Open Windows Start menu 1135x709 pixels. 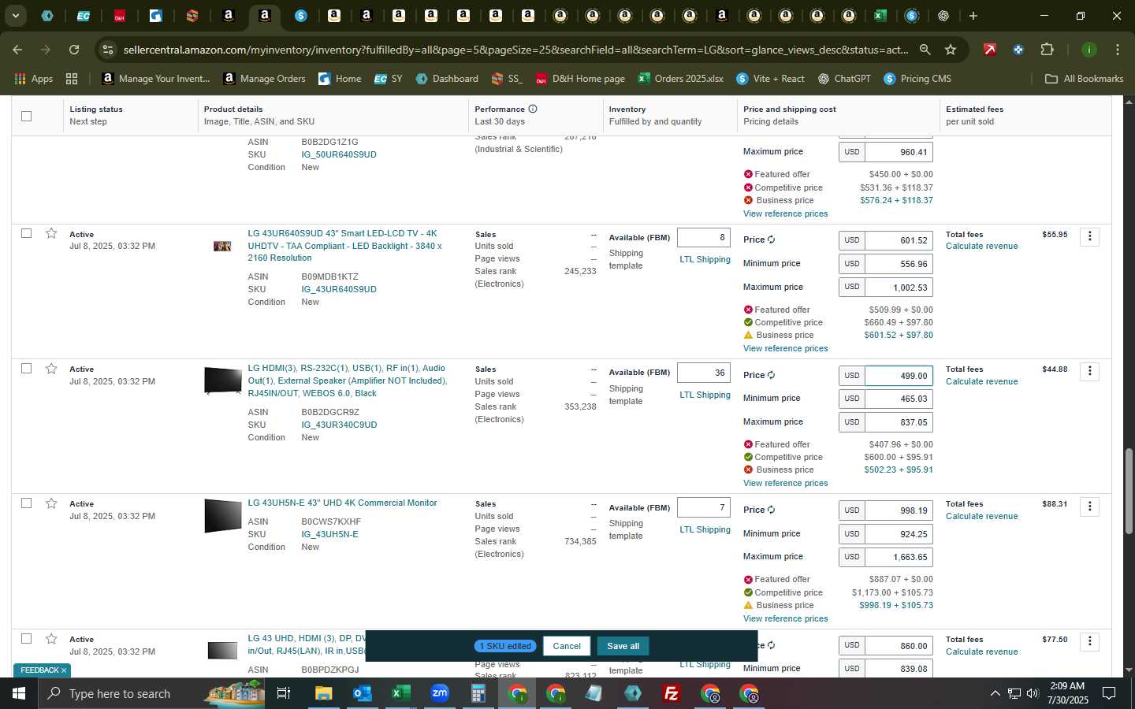[x=19, y=693]
